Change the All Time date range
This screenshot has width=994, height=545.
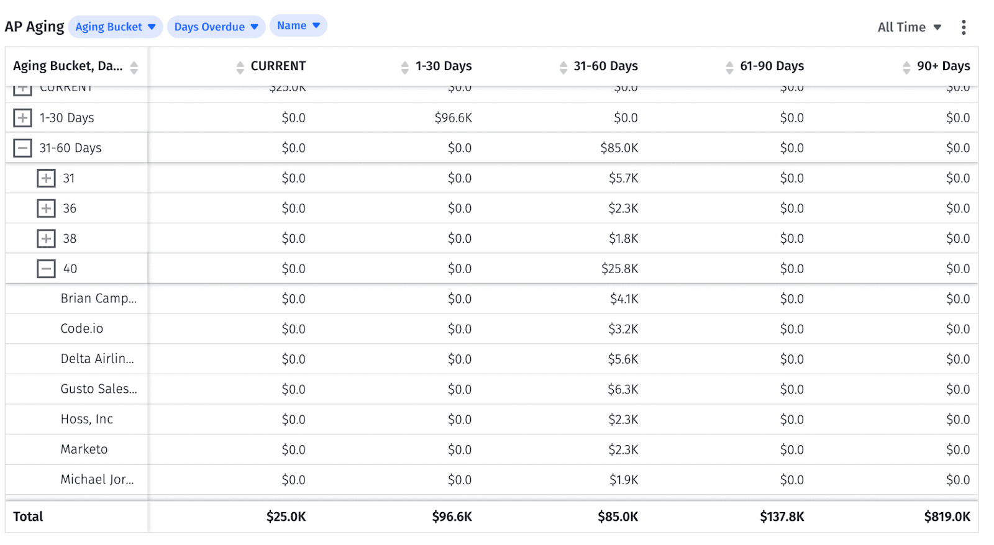909,27
